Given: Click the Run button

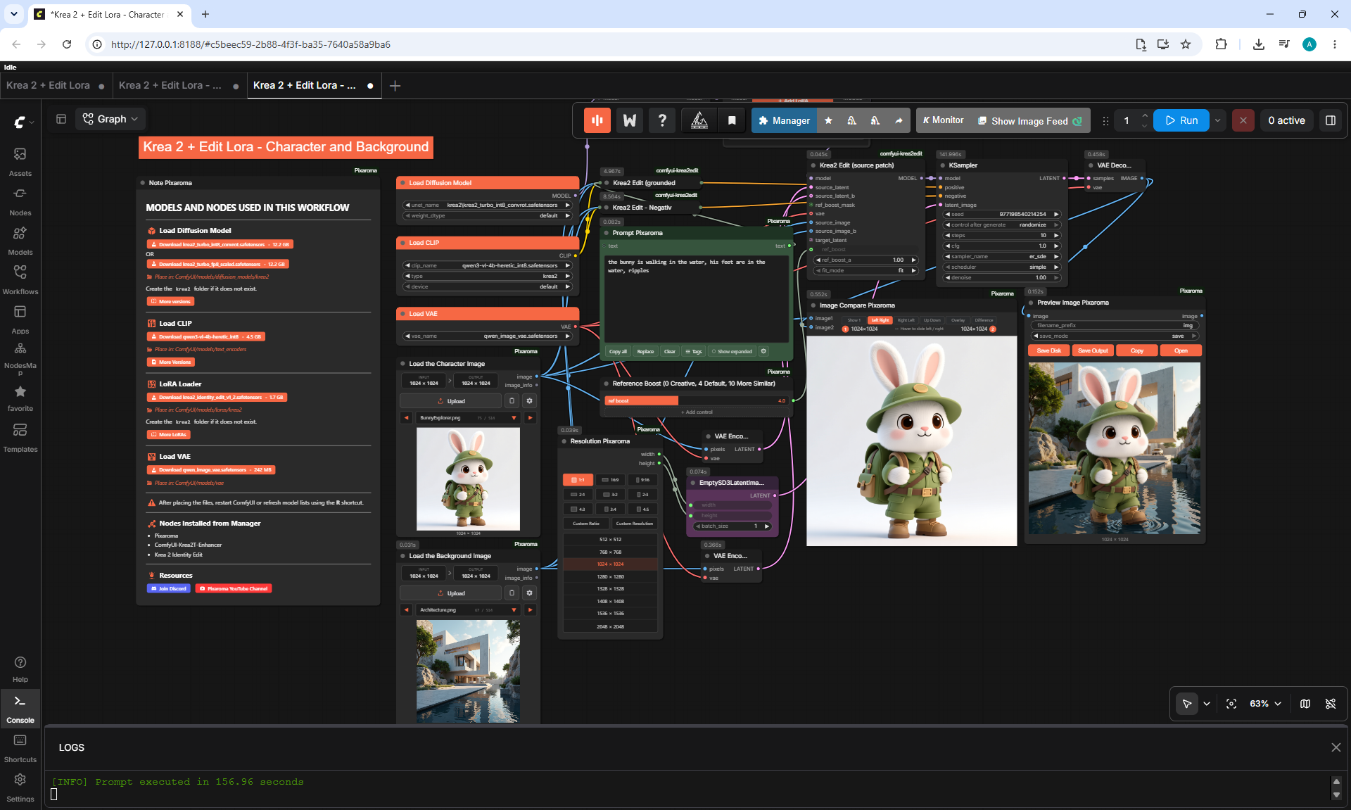Looking at the screenshot, I should [1181, 120].
